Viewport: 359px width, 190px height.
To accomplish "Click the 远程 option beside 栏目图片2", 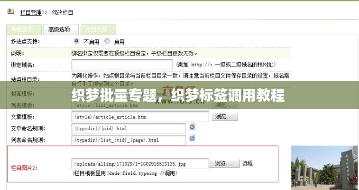I will [x=248, y=163].
